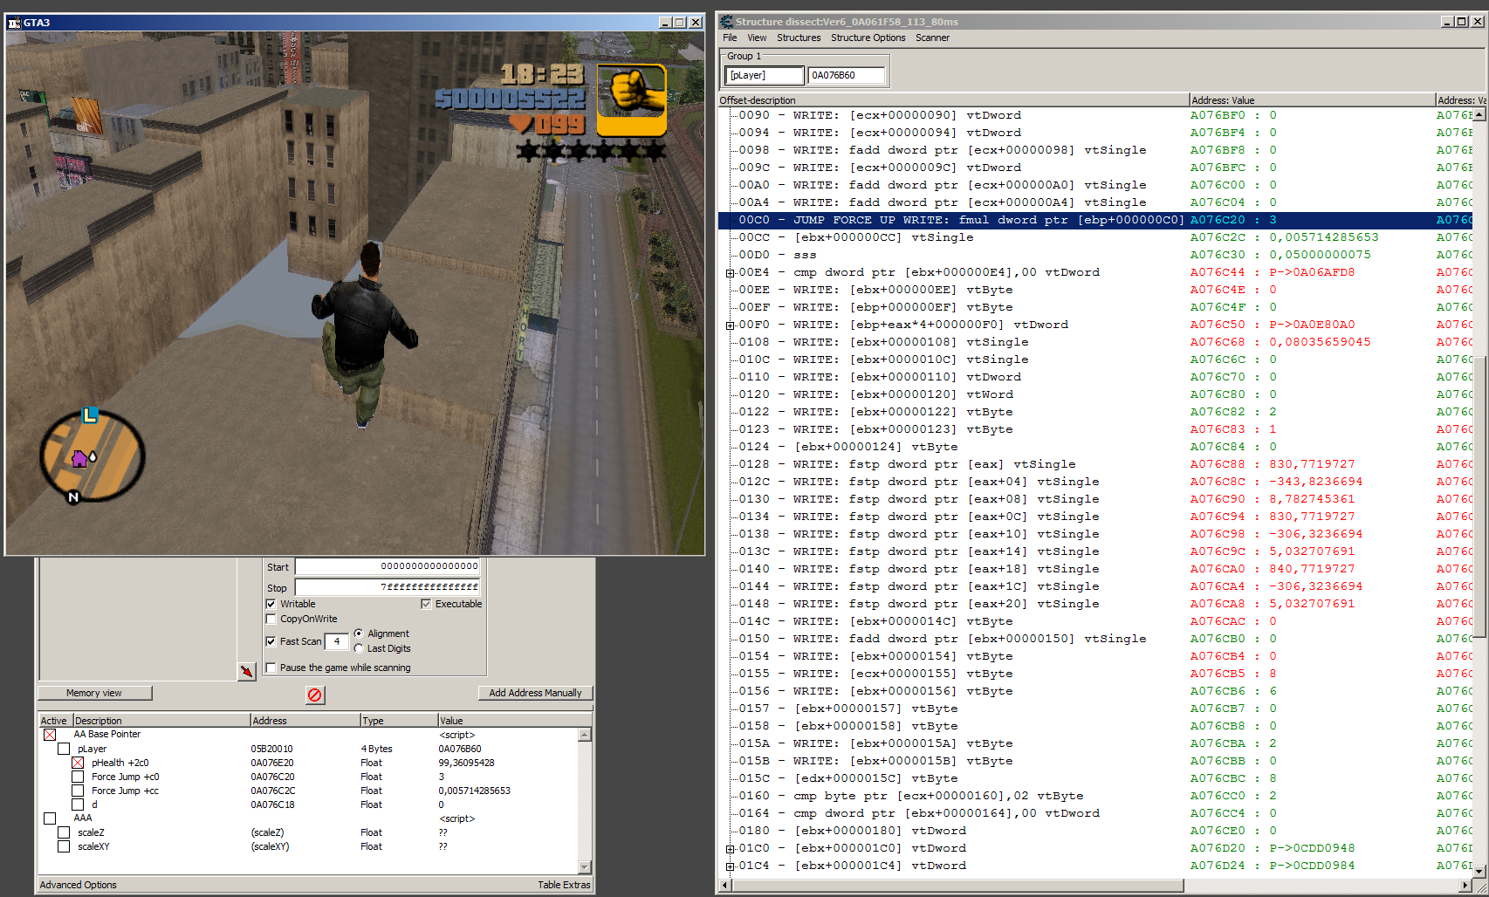Click the GTA3 window title icon
Image resolution: width=1489 pixels, height=897 pixels.
point(14,23)
